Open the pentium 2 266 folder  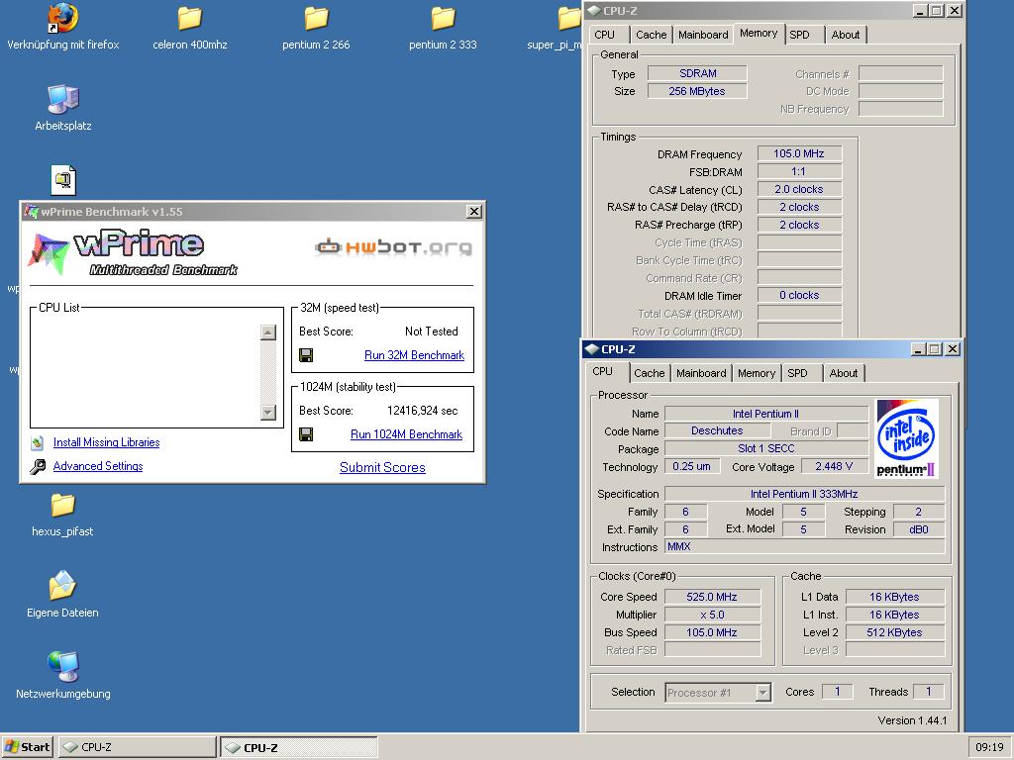(x=316, y=18)
